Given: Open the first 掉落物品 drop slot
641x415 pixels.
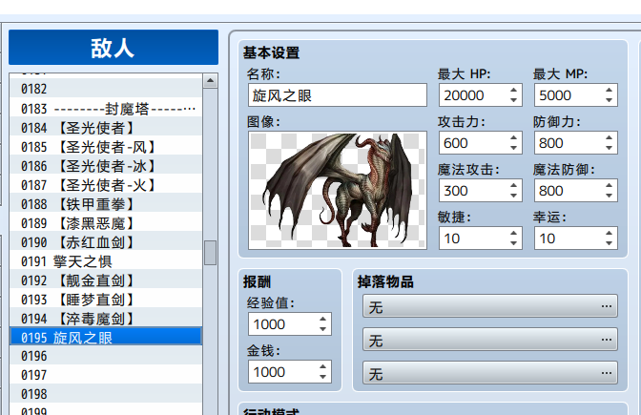Looking at the screenshot, I should pyautogui.click(x=489, y=306).
